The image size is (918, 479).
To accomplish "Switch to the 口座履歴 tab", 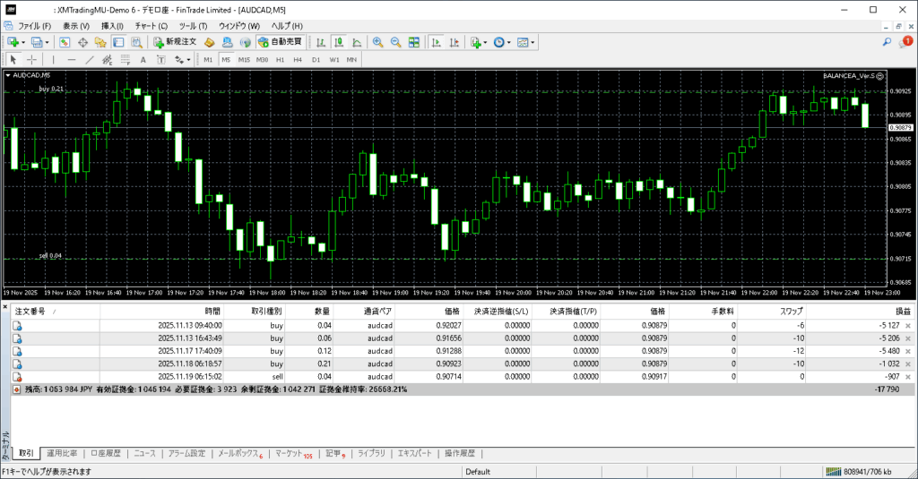I will point(107,454).
